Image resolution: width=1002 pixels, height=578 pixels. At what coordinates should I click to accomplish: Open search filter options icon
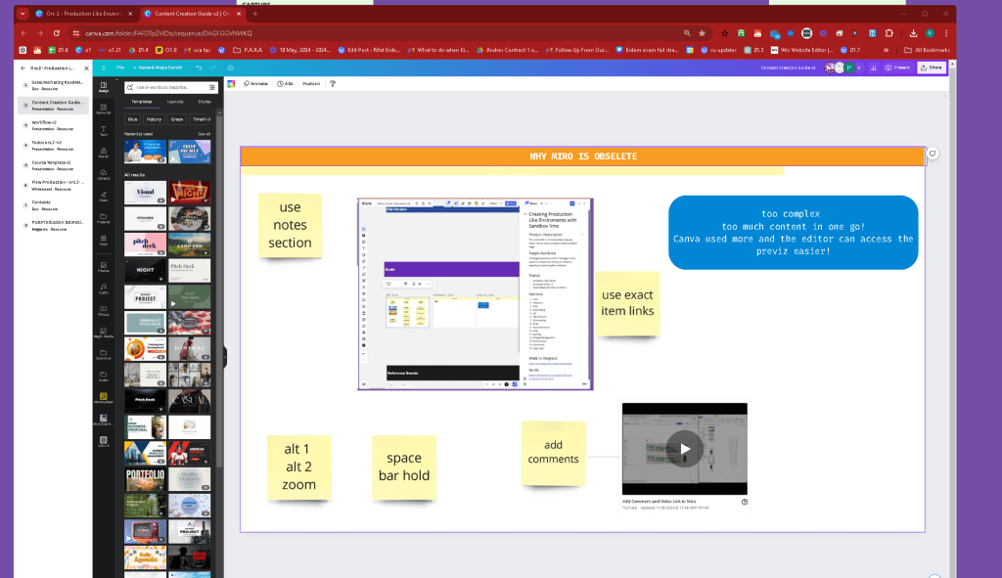212,87
